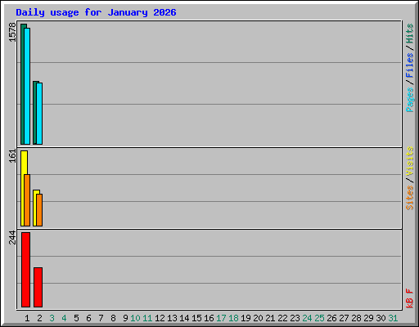Screen dimensions: 419x327
Task: Click green day label 17
Action: (x=221, y=318)
